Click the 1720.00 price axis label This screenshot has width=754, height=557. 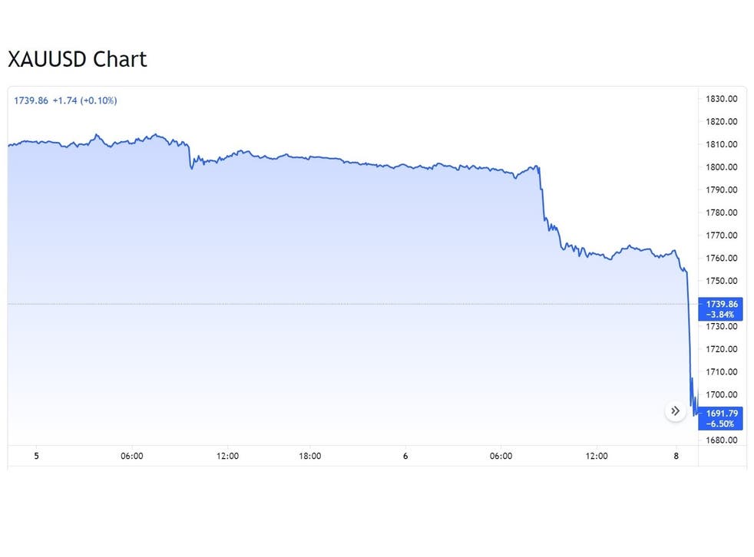(x=722, y=349)
